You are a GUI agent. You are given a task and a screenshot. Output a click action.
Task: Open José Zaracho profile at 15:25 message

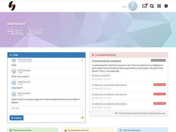pos(24,93)
